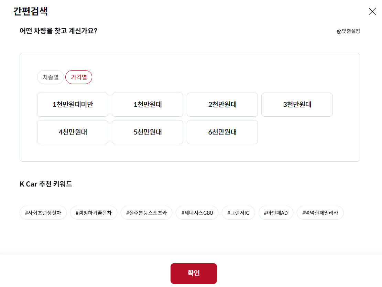382x287 pixels.
Task: Pick the 6천만원대 price range
Action: point(222,132)
